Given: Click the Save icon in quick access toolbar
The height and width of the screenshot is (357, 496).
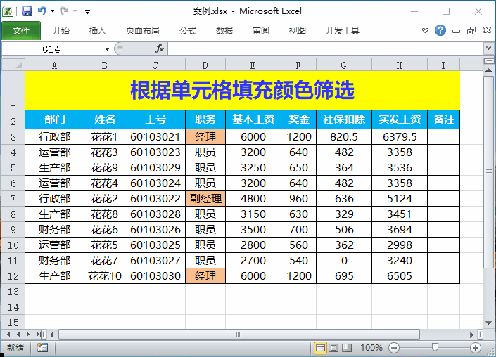Looking at the screenshot, I should [27, 11].
